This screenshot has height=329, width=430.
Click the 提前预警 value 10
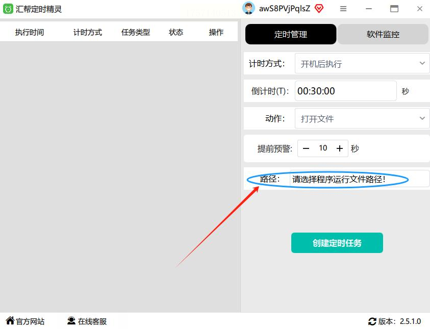pos(323,148)
